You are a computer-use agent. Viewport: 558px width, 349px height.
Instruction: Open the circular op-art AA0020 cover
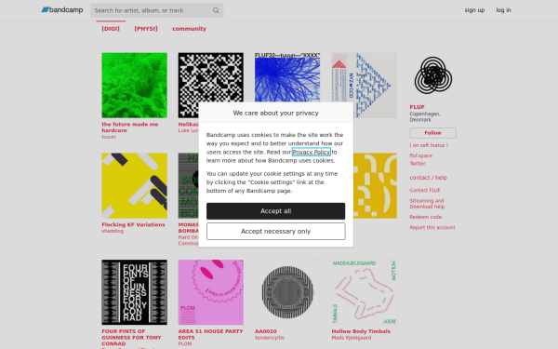pyautogui.click(x=287, y=292)
